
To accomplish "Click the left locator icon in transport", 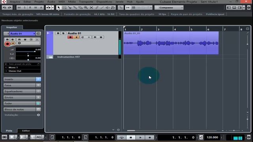I will point(52,137).
